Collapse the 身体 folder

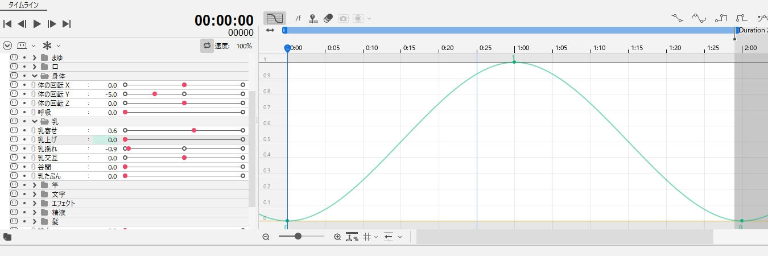coord(35,76)
